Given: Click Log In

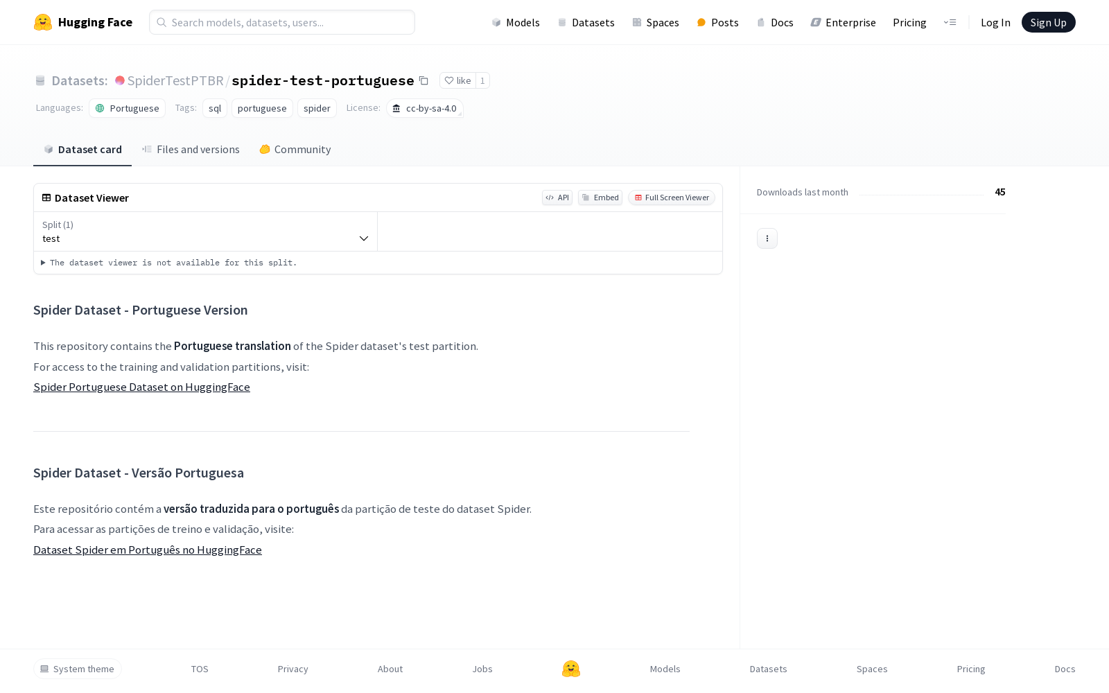Looking at the screenshot, I should click(x=995, y=22).
